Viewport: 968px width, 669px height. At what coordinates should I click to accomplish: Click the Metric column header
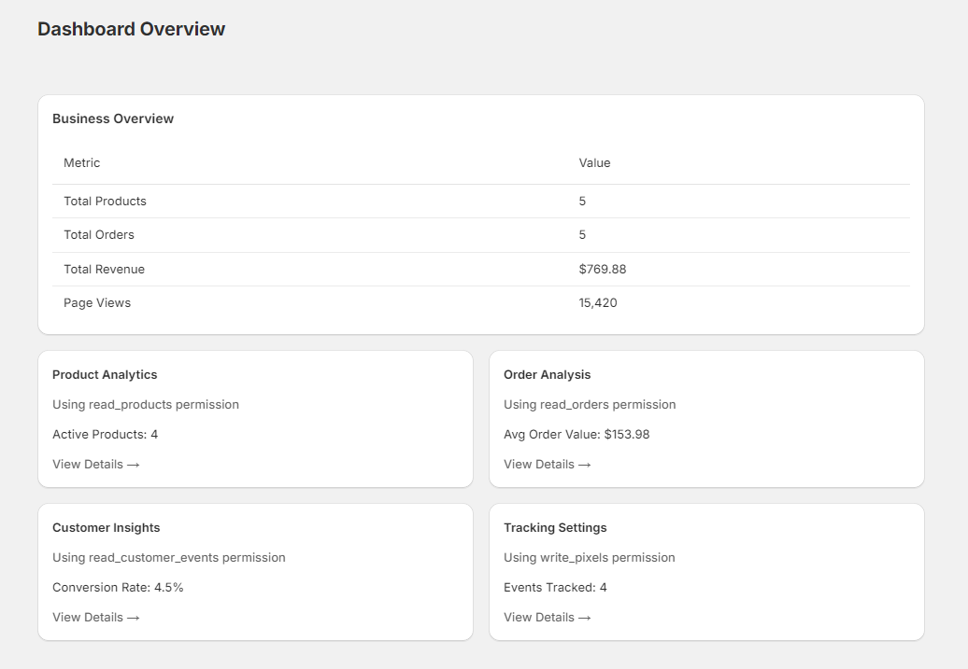(x=81, y=162)
